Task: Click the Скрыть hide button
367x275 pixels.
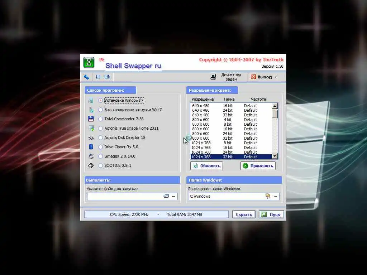Action: (244, 214)
